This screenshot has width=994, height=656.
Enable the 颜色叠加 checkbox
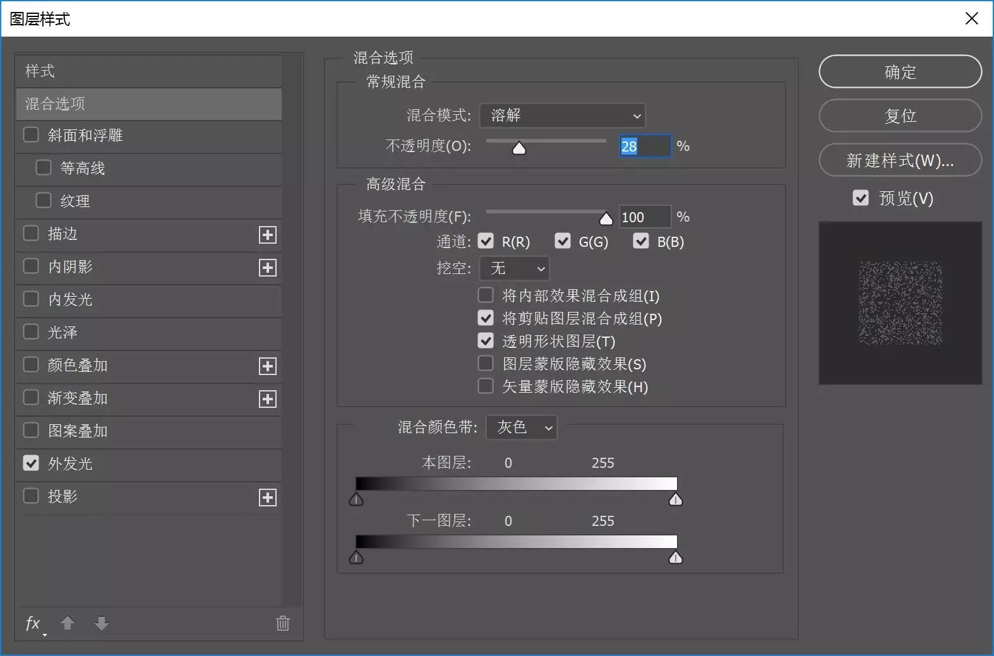coord(31,364)
